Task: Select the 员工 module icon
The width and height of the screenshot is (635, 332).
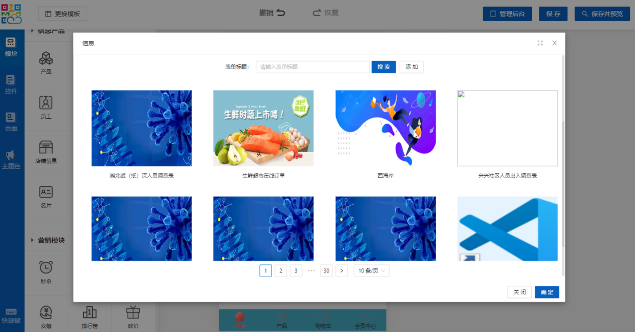Action: click(46, 103)
